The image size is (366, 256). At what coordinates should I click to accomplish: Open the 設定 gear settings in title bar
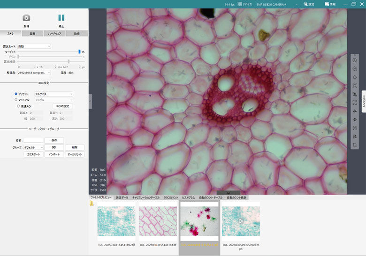pyautogui.click(x=308, y=4)
